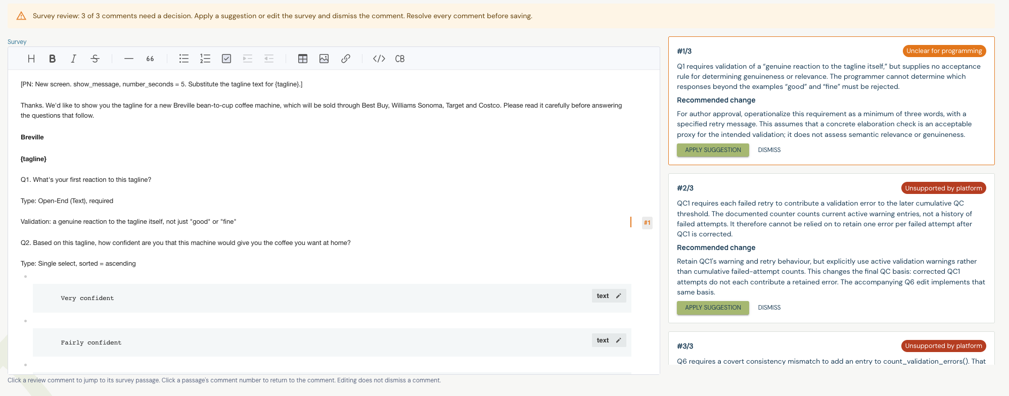This screenshot has height=396, width=1009.
Task: Insert a block quote
Action: (x=150, y=59)
